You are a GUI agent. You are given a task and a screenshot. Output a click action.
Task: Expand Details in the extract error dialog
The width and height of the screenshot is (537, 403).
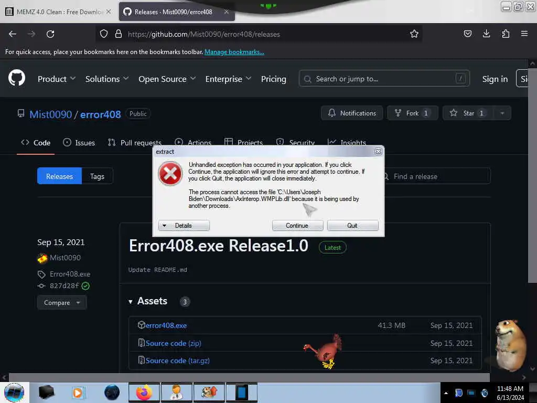coord(184,226)
